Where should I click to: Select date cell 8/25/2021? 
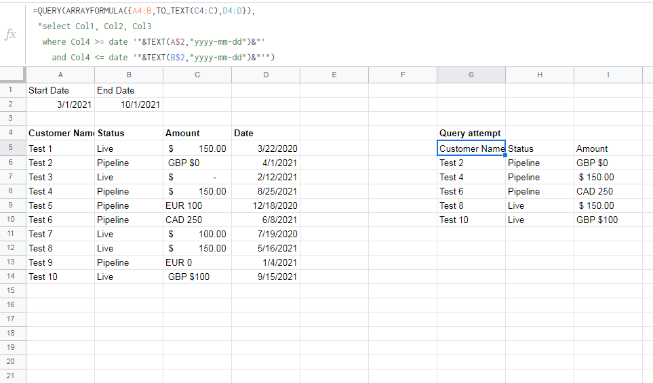(x=266, y=191)
